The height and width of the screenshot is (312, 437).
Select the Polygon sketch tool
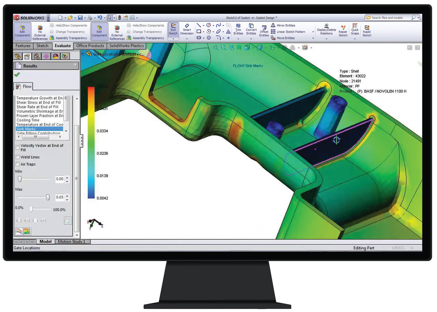(x=209, y=38)
